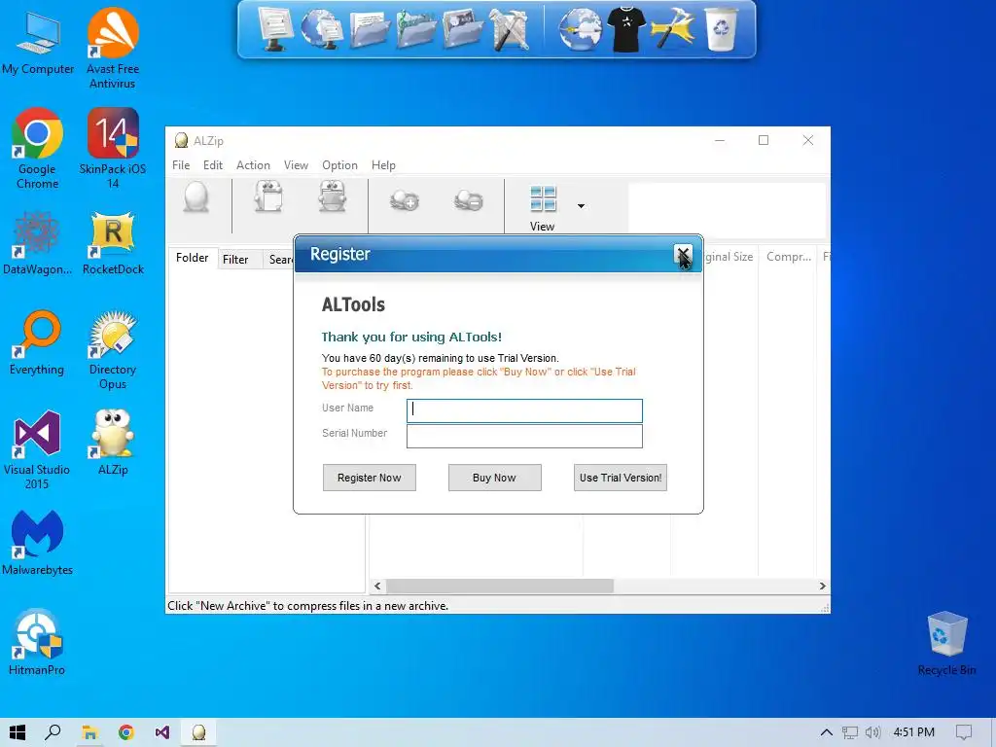Open the notification center icon

point(964,732)
